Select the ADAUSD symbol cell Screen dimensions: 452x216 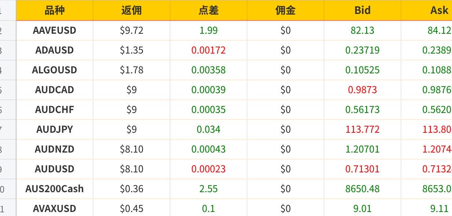tap(55, 50)
